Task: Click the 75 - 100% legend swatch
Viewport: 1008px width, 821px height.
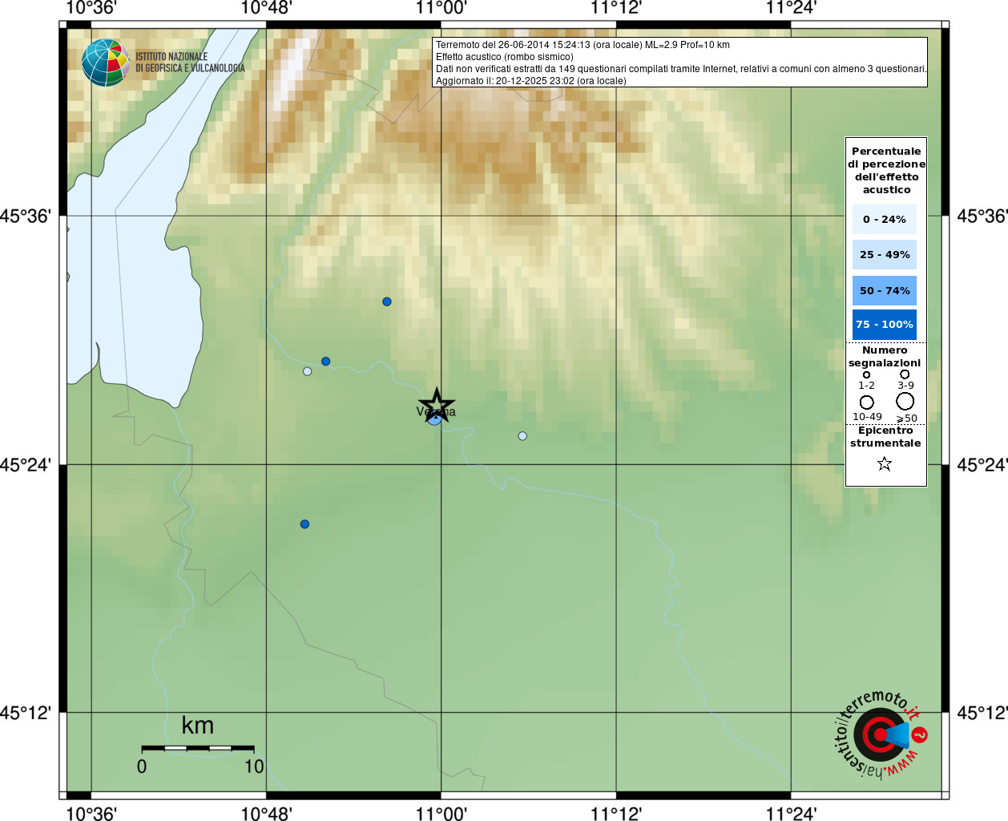Action: (x=885, y=325)
